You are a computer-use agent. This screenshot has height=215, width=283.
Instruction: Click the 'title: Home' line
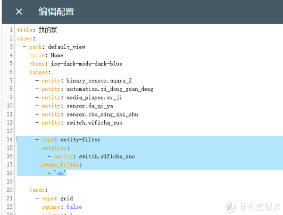click(46, 55)
